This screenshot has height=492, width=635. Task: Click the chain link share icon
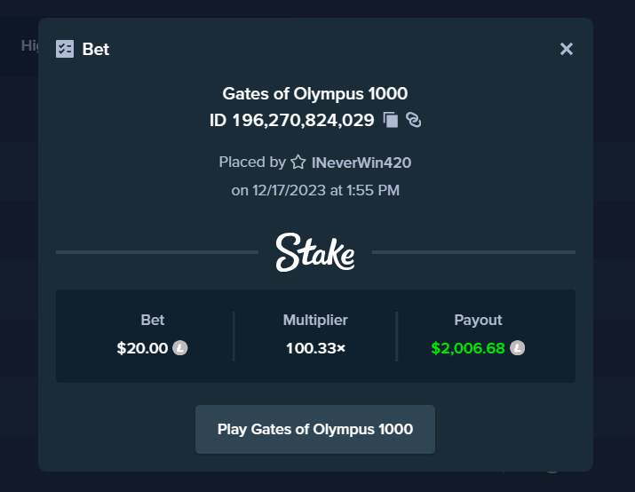(414, 120)
